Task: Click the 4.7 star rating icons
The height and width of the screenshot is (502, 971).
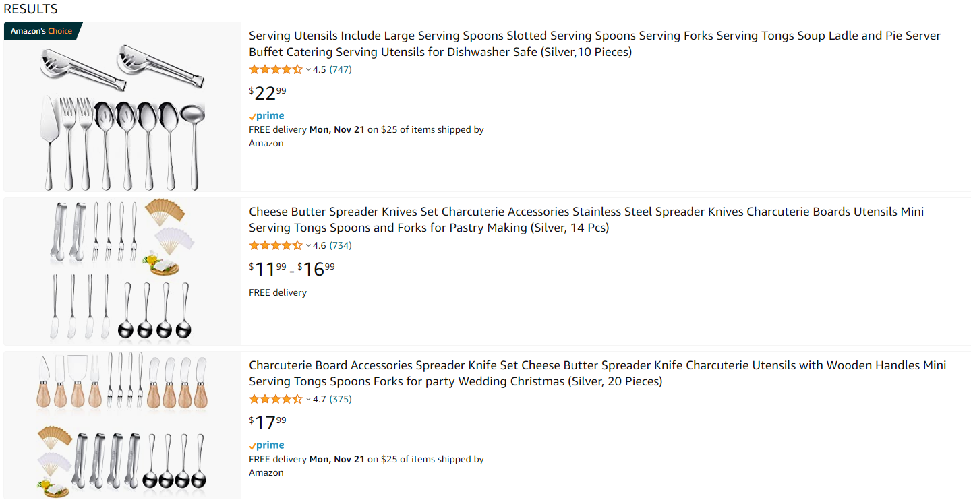Action: click(276, 399)
